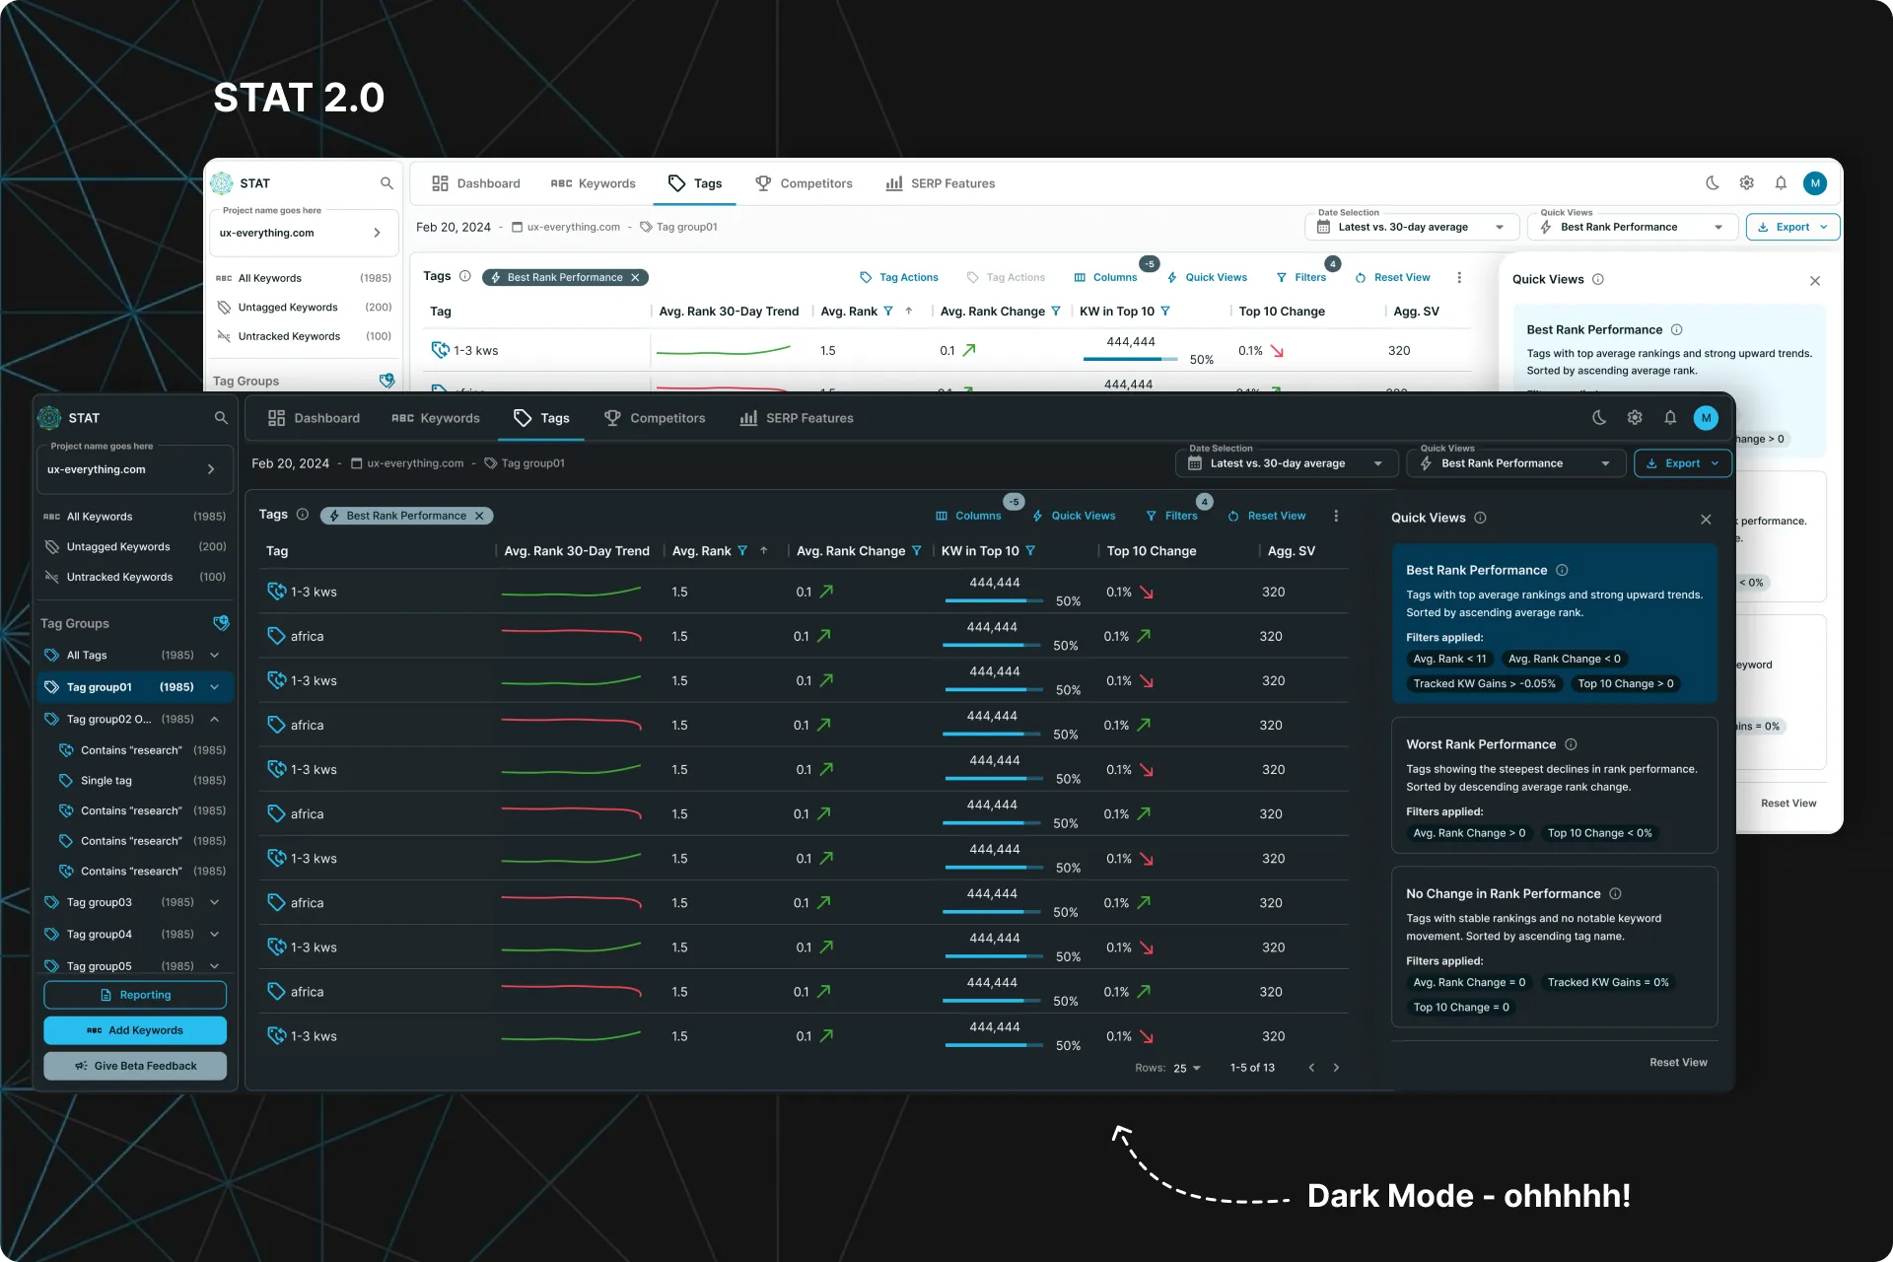Select Single tag item in sidebar
Image resolution: width=1893 pixels, height=1262 pixels.
click(142, 780)
